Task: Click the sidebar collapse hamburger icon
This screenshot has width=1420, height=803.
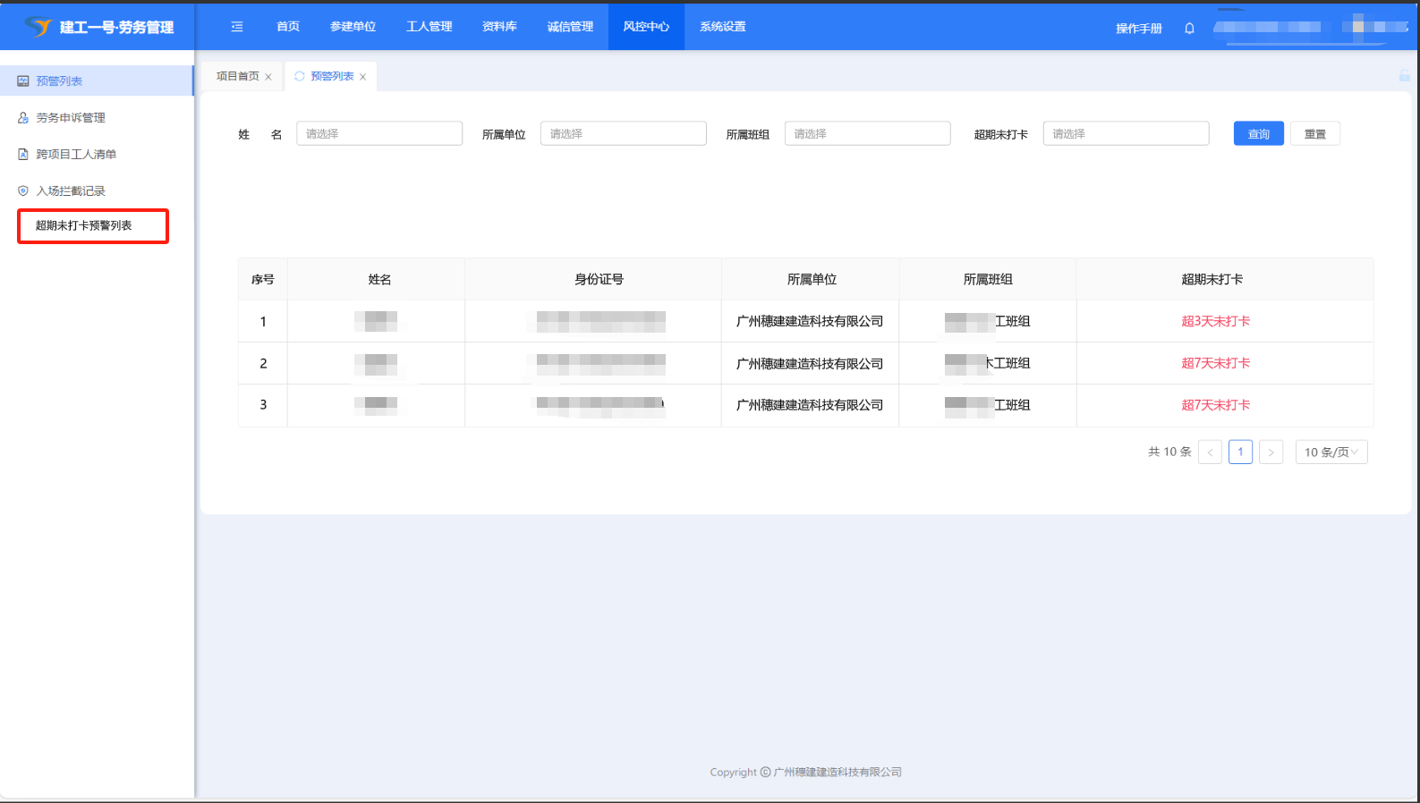Action: [x=237, y=27]
